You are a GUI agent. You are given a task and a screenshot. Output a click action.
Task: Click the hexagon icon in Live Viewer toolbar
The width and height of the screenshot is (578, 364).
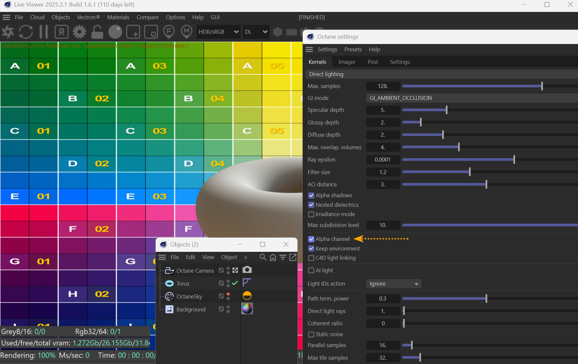click(x=278, y=32)
